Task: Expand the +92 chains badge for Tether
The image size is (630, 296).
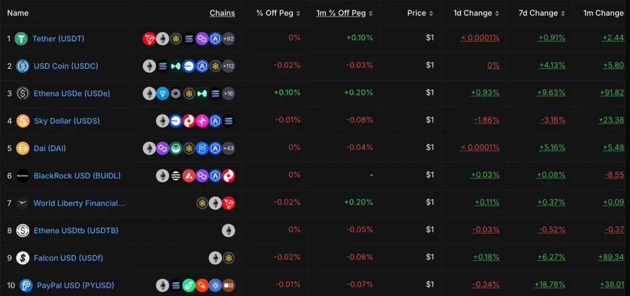Action: [x=229, y=39]
